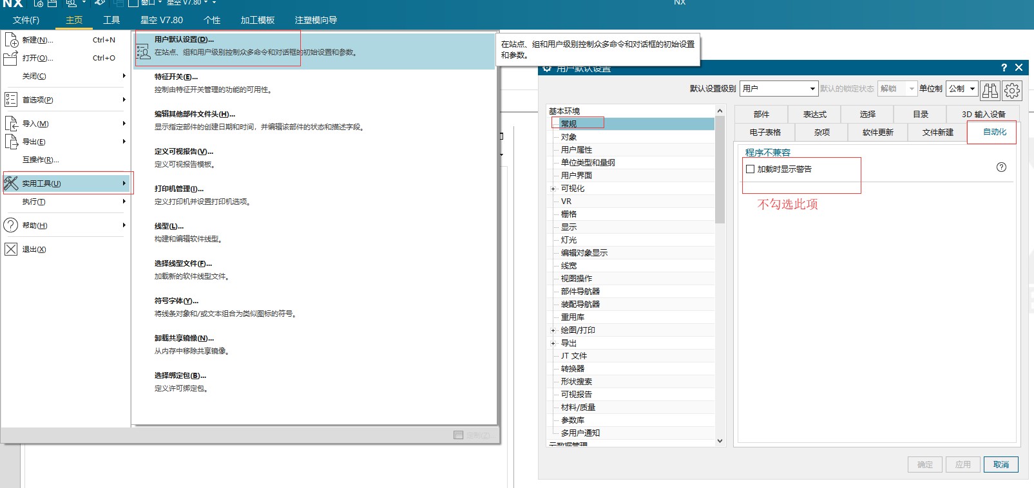Click the 定制 button at menu bottom

[472, 435]
